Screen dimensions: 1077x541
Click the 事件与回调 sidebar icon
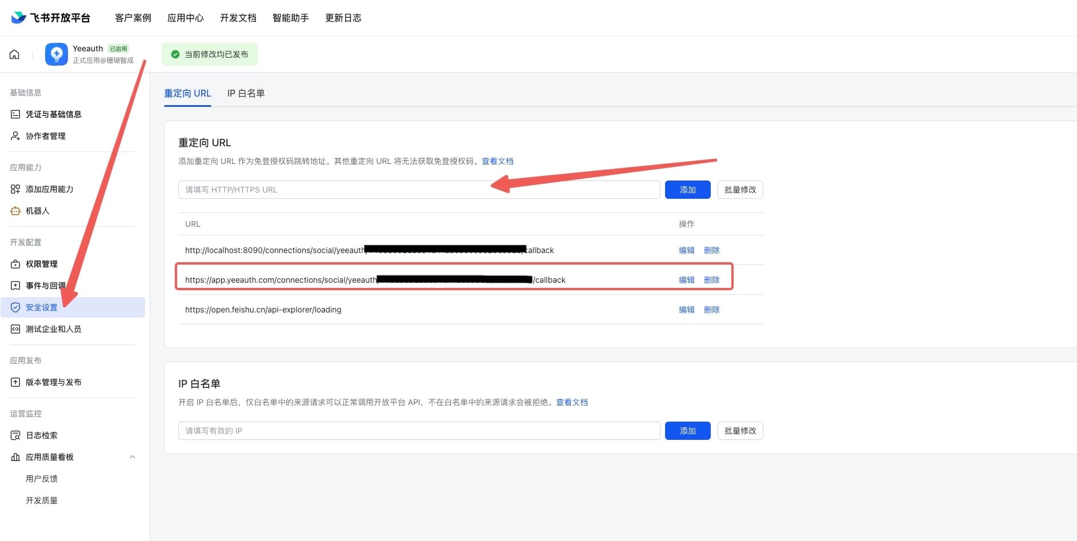pos(15,286)
